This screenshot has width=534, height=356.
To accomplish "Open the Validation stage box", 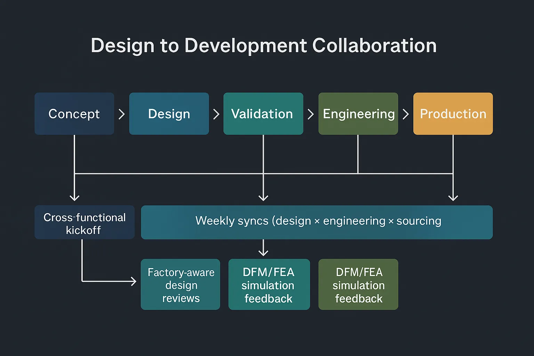I will (x=263, y=114).
